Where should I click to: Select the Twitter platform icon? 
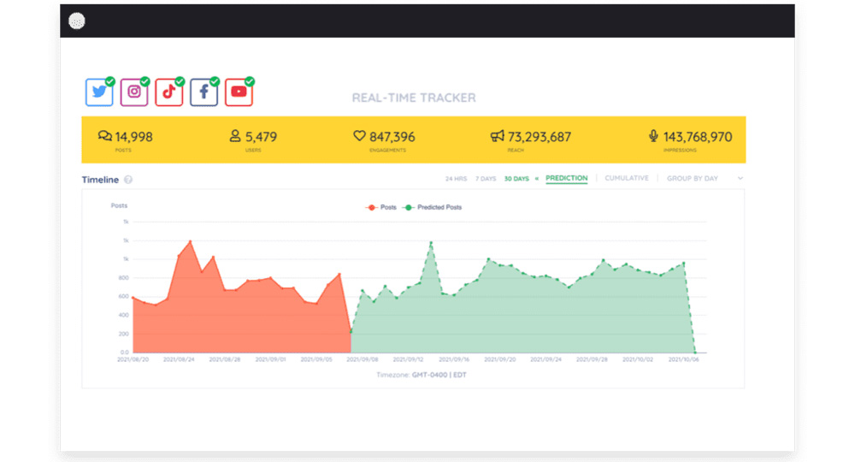[x=99, y=92]
